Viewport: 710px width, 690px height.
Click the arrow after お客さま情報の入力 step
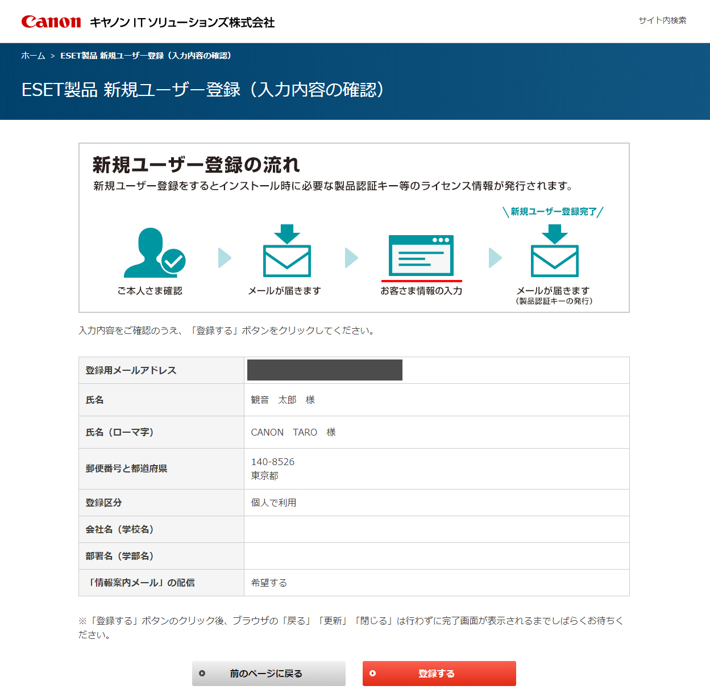(496, 258)
